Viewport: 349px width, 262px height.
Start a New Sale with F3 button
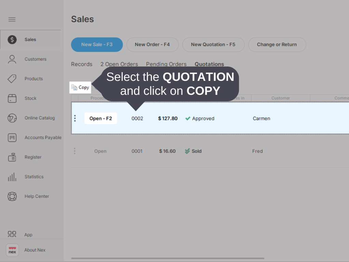97,44
